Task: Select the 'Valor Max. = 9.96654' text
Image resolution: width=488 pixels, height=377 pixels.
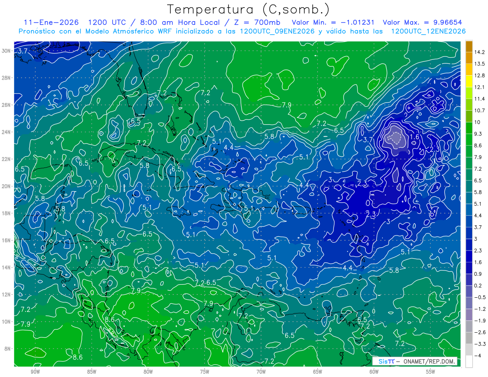Action: (x=422, y=22)
